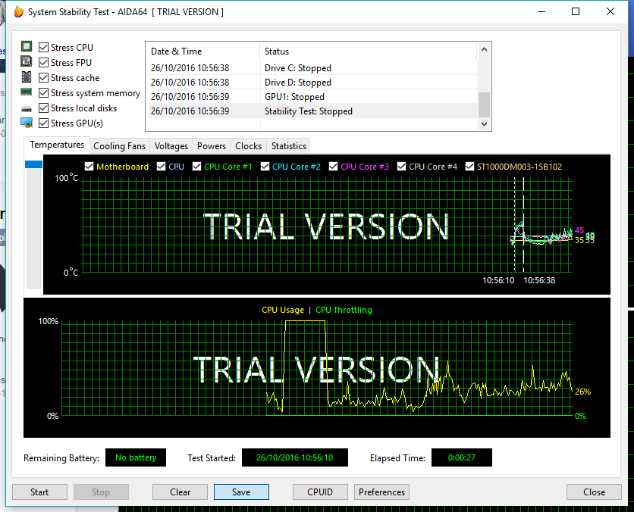Click the 10:56:38 time marker label
The height and width of the screenshot is (512, 634).
click(x=539, y=280)
